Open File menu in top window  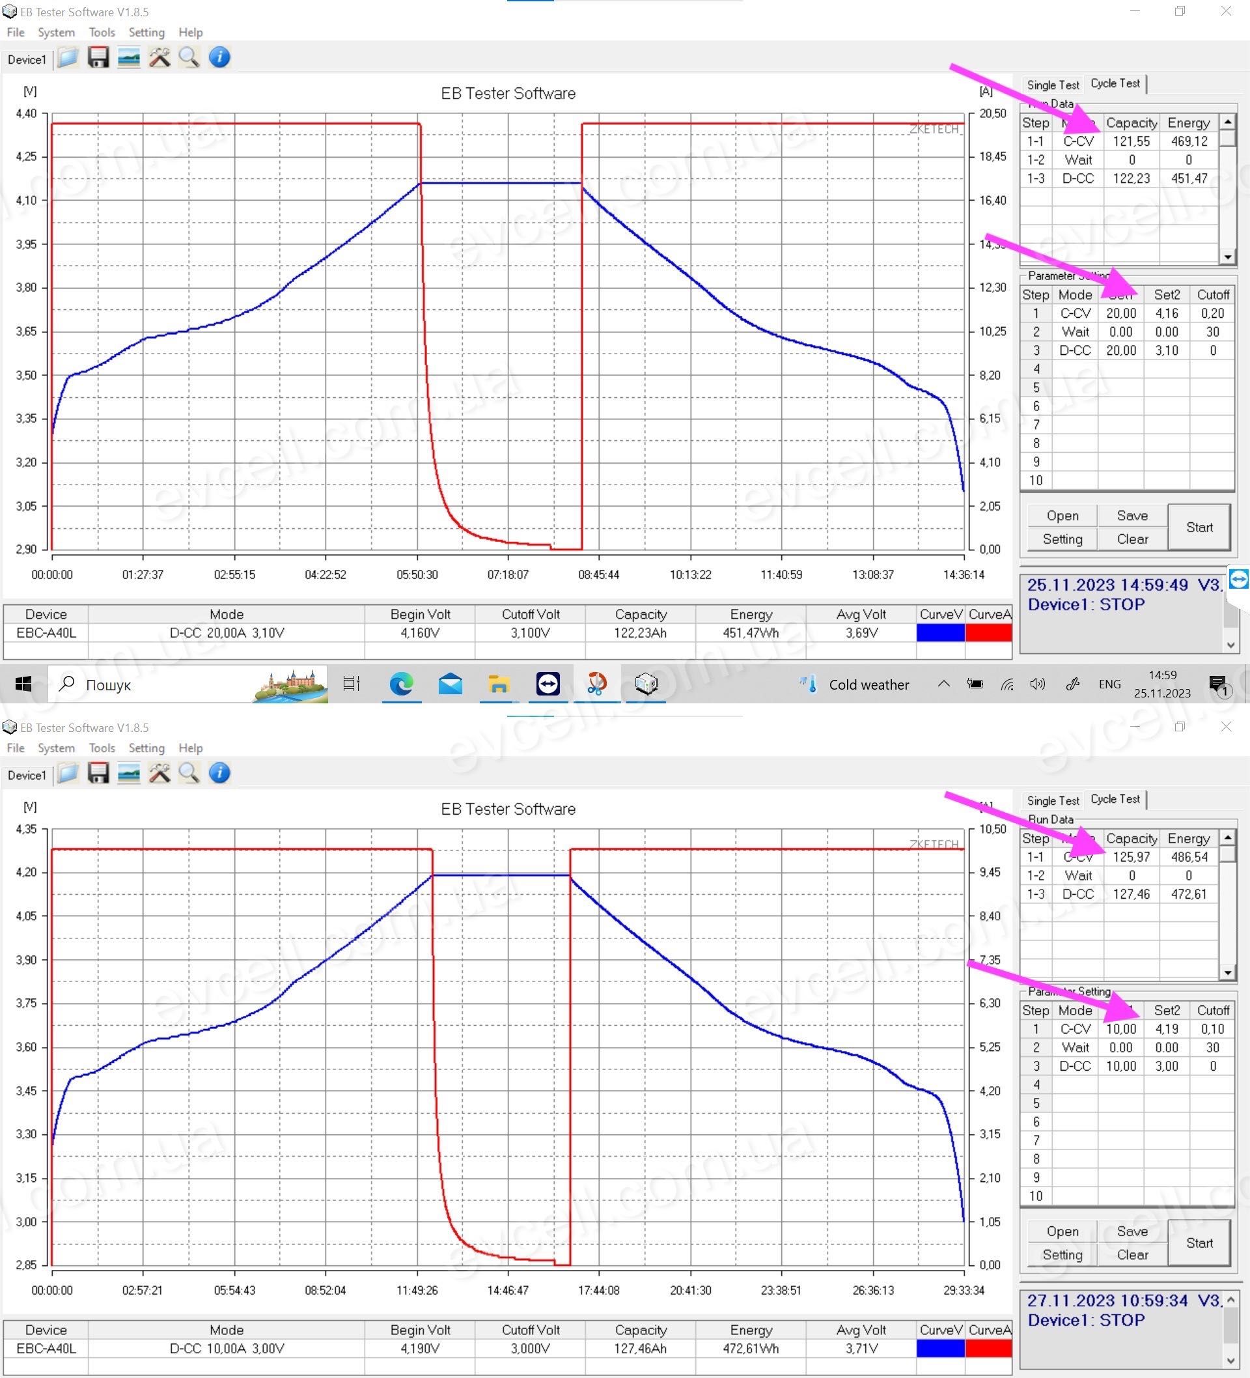pyautogui.click(x=15, y=32)
